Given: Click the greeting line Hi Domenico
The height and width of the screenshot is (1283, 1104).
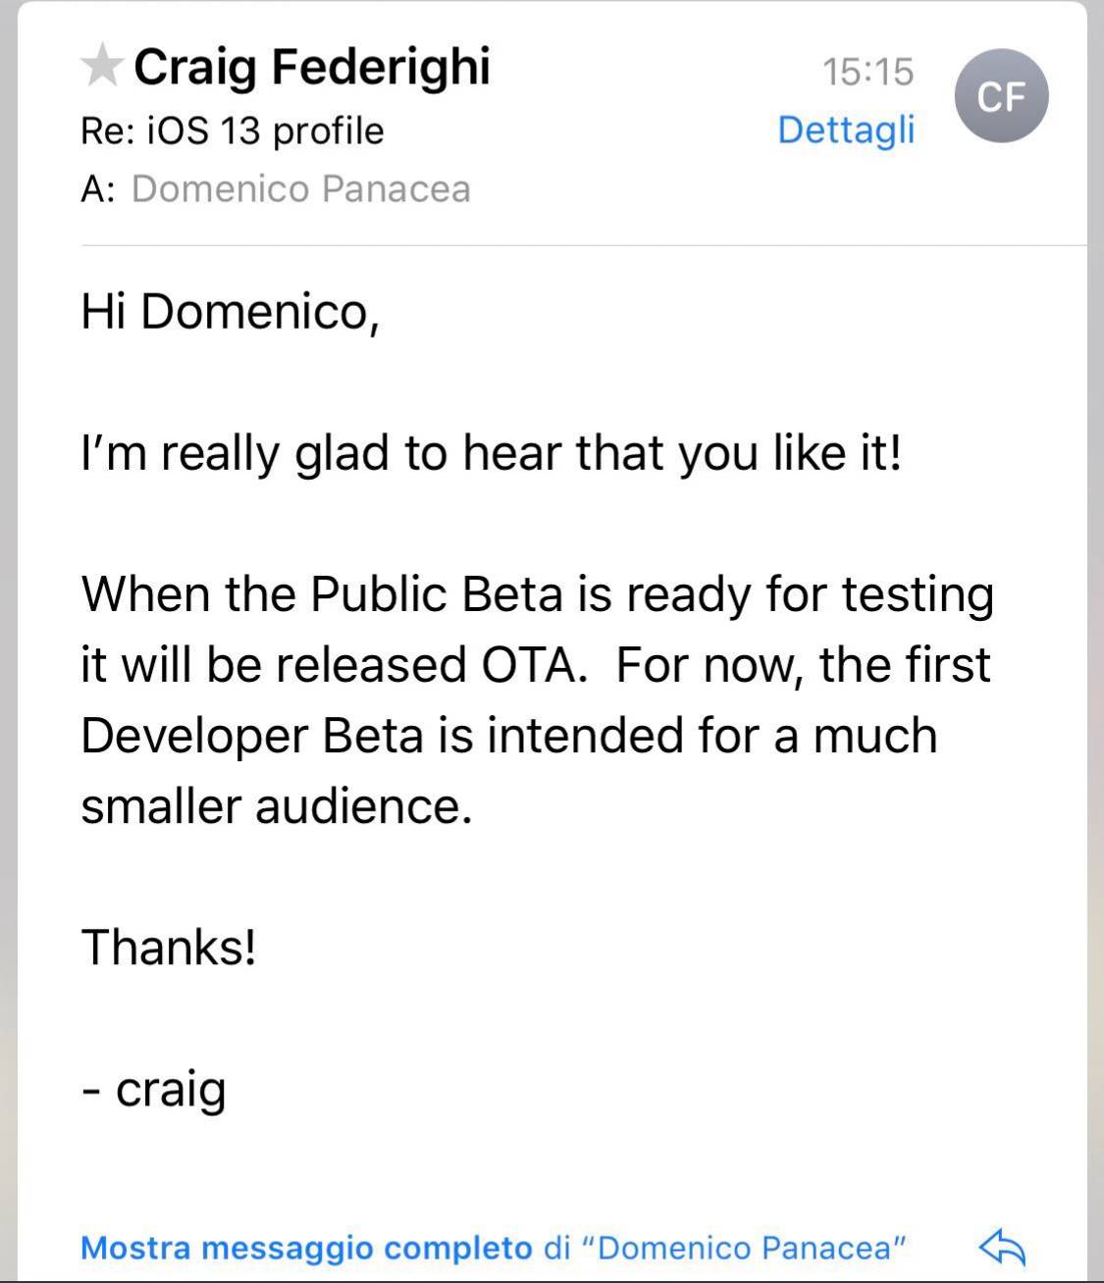Looking at the screenshot, I should click(230, 312).
